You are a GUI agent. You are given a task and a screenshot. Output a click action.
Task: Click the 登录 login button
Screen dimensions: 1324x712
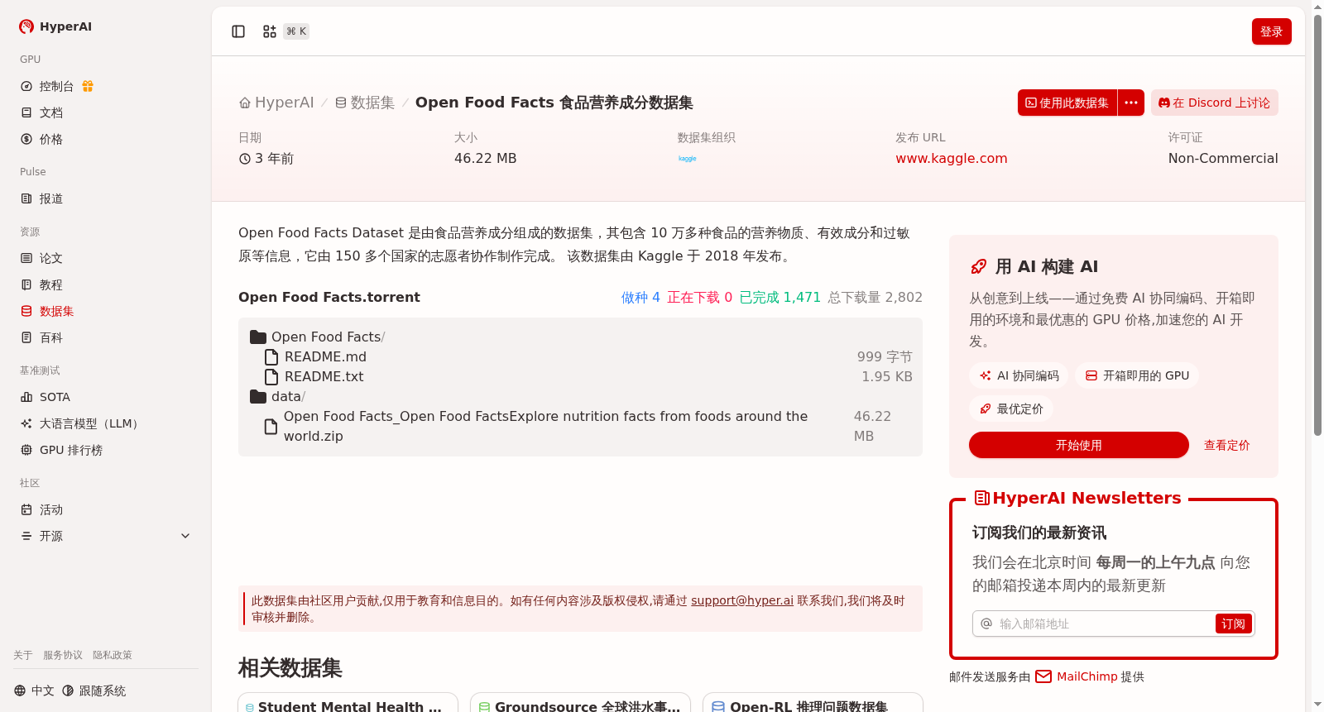click(x=1271, y=31)
